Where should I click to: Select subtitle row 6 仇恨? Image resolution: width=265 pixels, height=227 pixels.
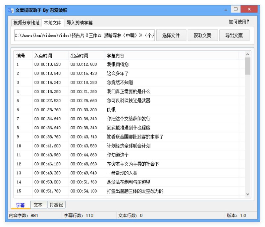111,109
